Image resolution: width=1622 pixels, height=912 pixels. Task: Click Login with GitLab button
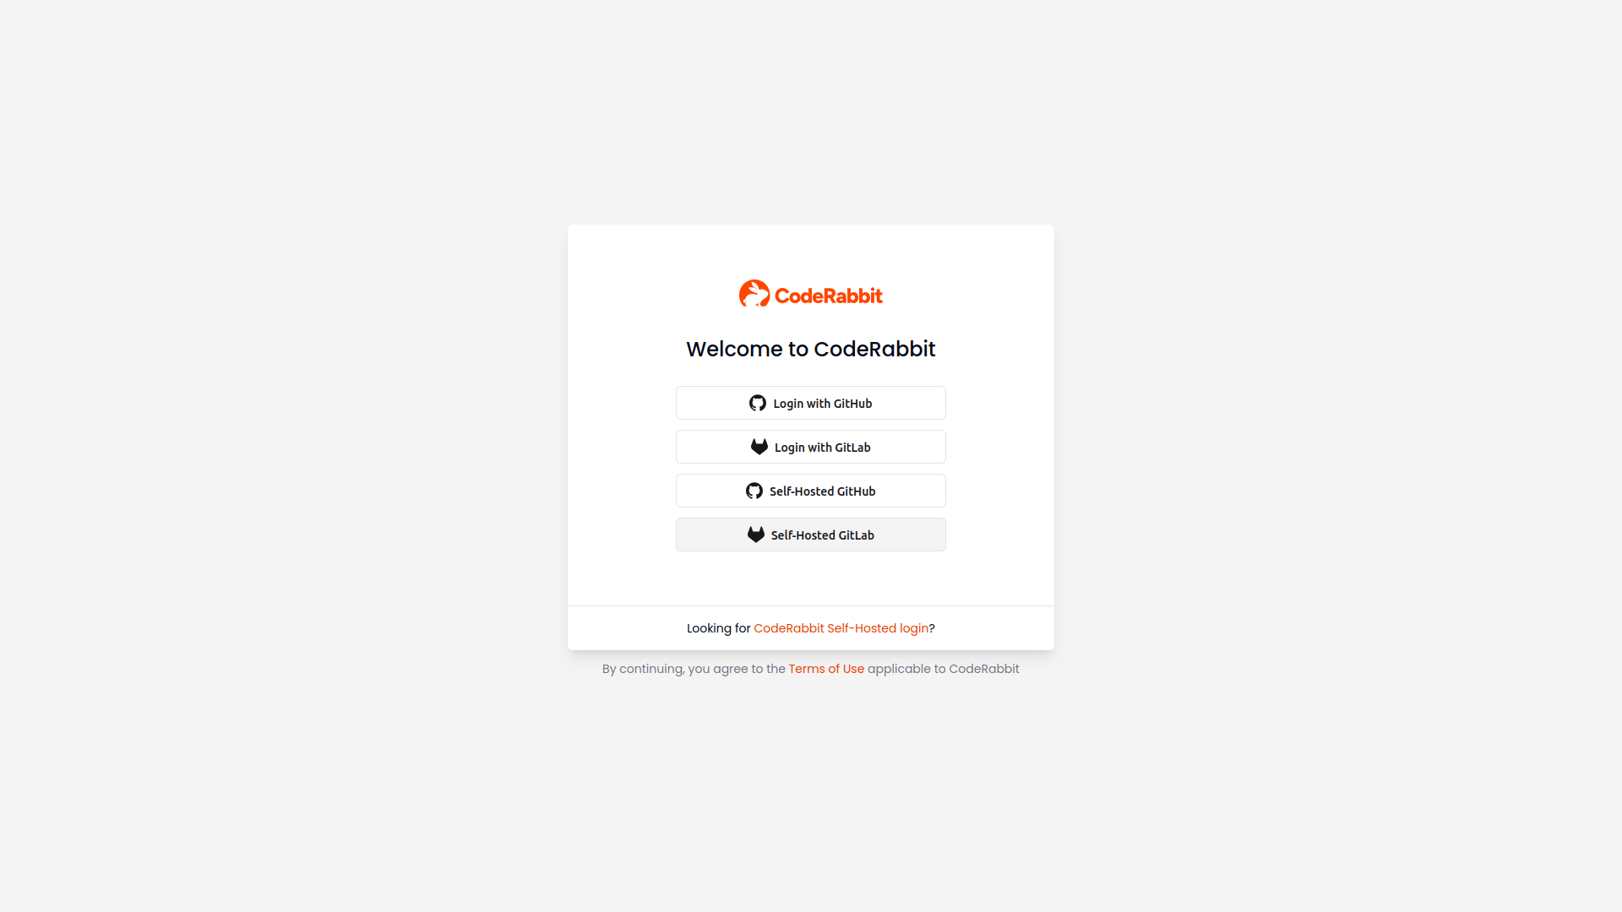(811, 447)
